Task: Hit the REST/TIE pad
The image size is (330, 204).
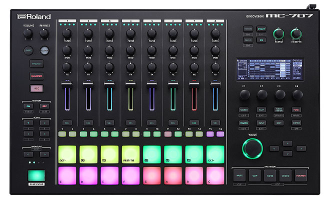Action: tap(130, 154)
